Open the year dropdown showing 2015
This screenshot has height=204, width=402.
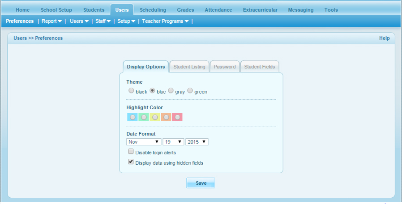[197, 142]
